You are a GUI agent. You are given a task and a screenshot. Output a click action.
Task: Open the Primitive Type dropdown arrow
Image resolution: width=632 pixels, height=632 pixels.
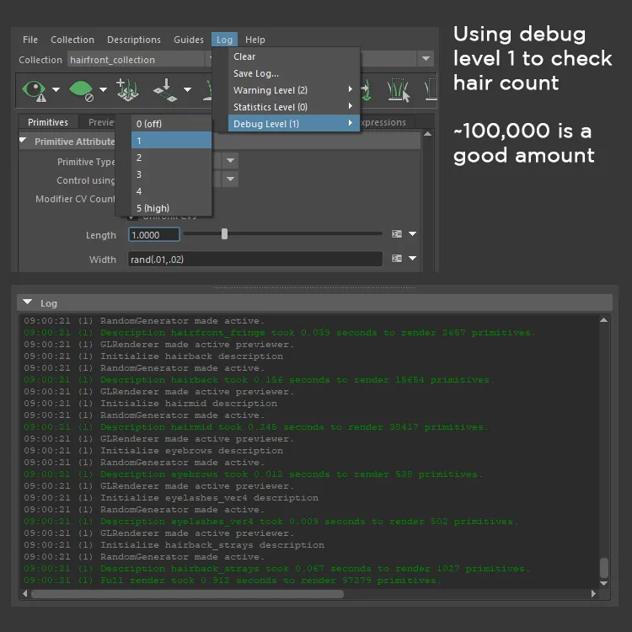(x=230, y=161)
